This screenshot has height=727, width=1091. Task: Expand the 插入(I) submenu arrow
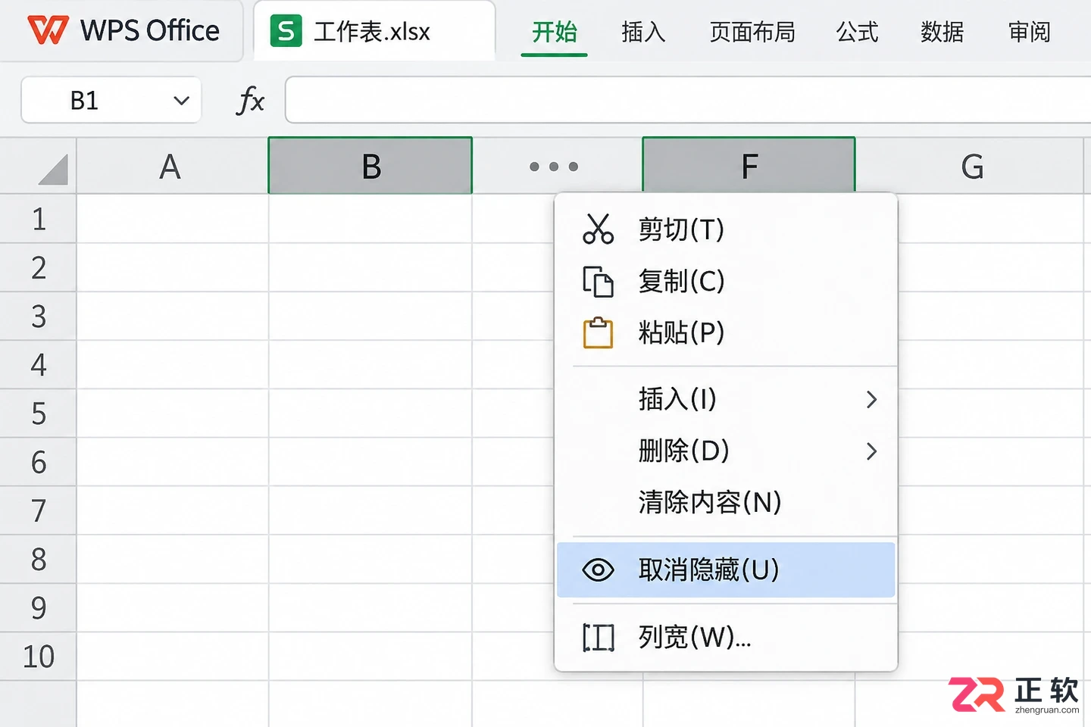871,399
